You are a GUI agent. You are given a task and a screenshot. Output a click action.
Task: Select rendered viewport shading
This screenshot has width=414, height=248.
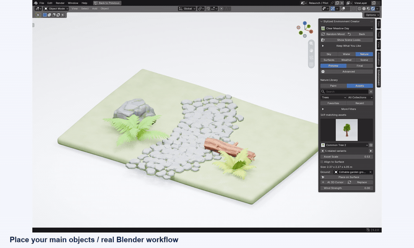click(373, 9)
